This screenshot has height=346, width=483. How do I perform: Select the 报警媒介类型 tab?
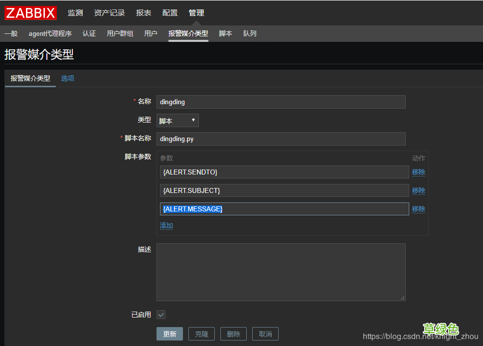30,78
